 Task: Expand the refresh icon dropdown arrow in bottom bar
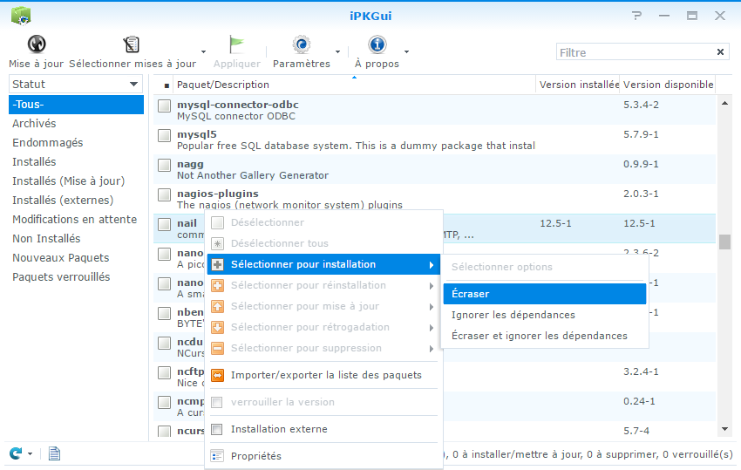(x=31, y=454)
